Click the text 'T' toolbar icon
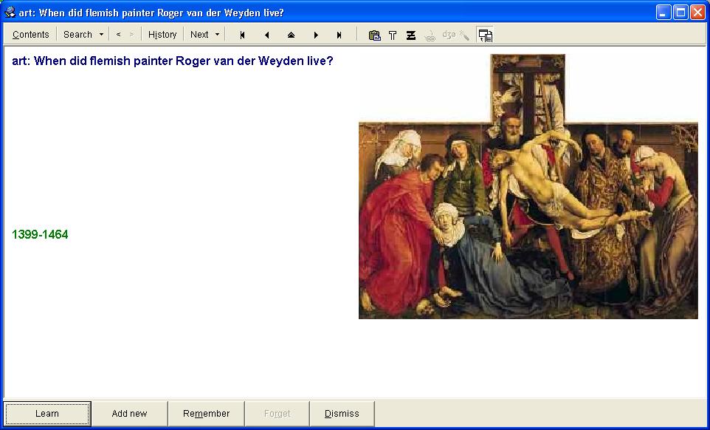Viewport: 710px width, 430px height. coord(393,35)
